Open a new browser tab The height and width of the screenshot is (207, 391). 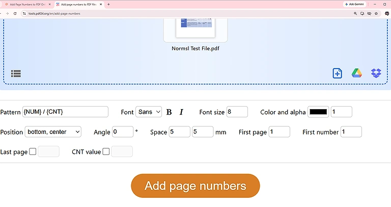click(x=108, y=4)
